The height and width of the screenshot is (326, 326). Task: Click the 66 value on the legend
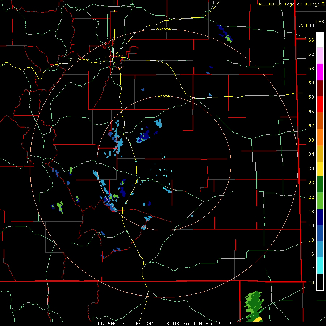311,40
